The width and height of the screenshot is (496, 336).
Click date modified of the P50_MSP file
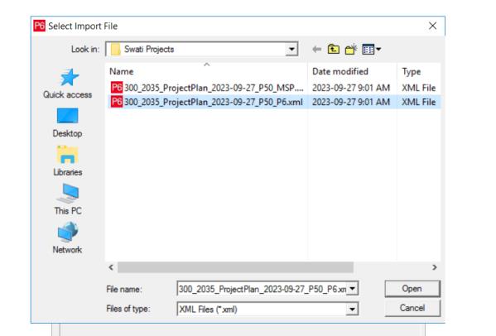(351, 88)
